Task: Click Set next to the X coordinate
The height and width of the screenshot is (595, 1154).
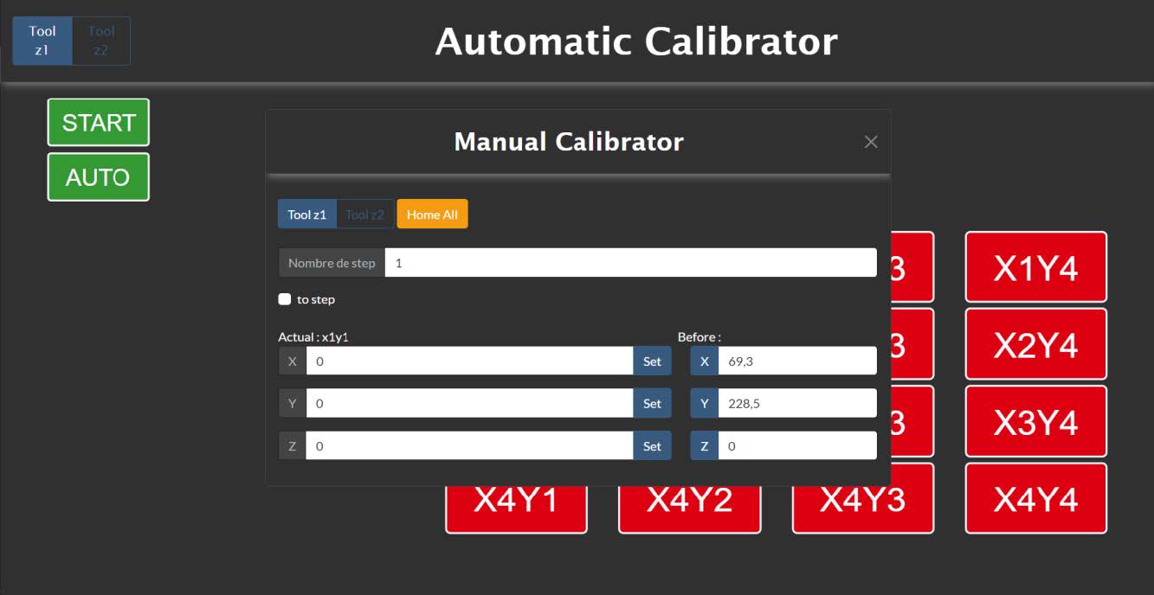Action: click(x=652, y=361)
